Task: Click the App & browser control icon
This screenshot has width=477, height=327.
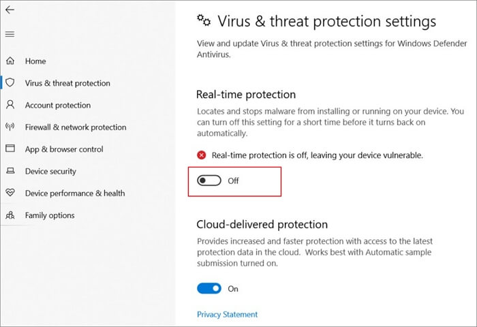Action: coord(10,149)
